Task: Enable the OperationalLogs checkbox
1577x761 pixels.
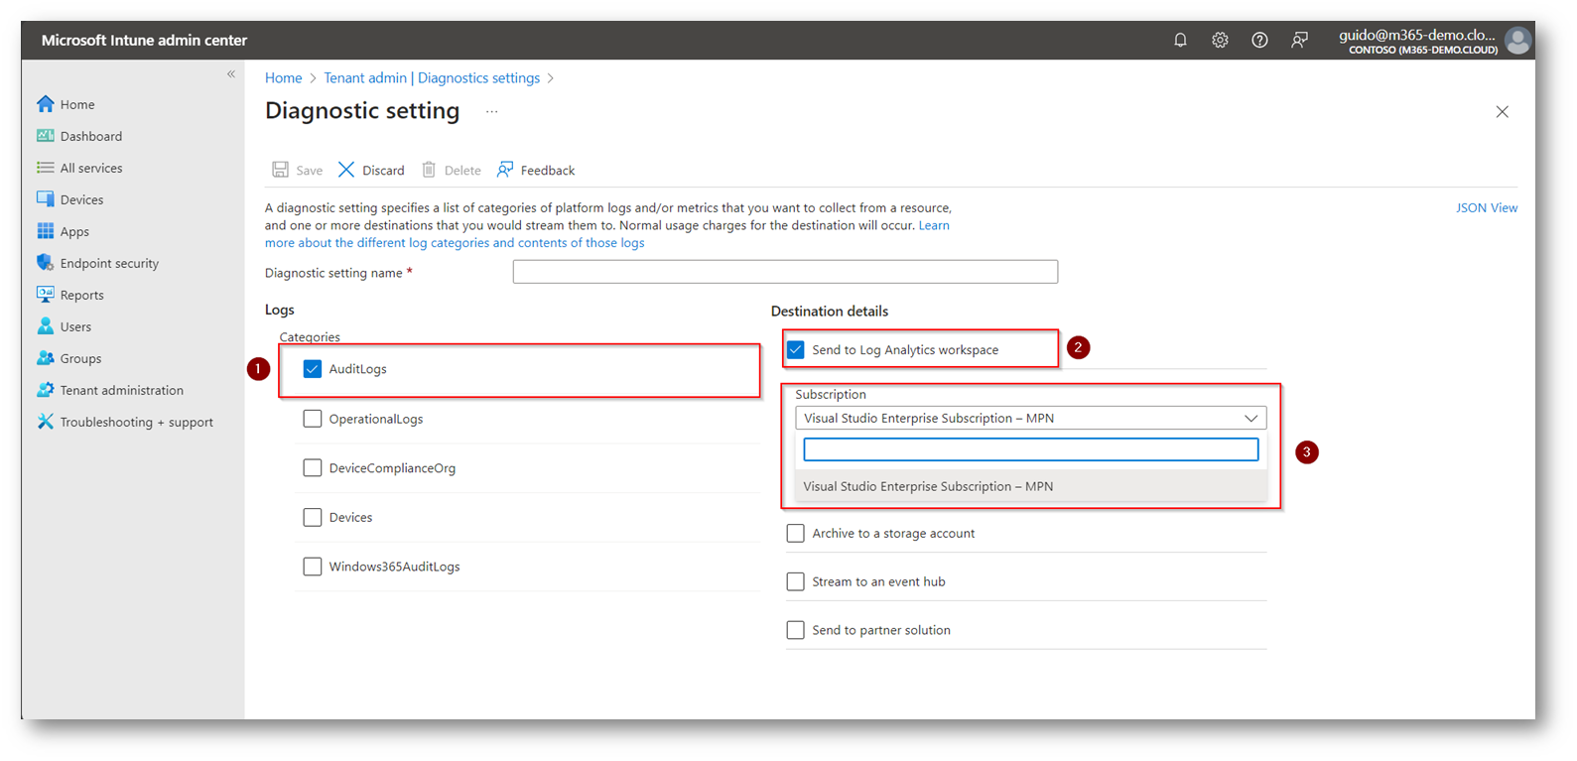Action: pos(313,419)
